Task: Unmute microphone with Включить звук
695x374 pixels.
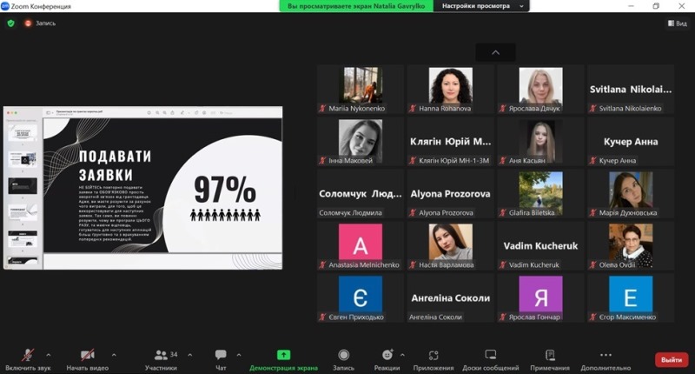Action: click(28, 359)
